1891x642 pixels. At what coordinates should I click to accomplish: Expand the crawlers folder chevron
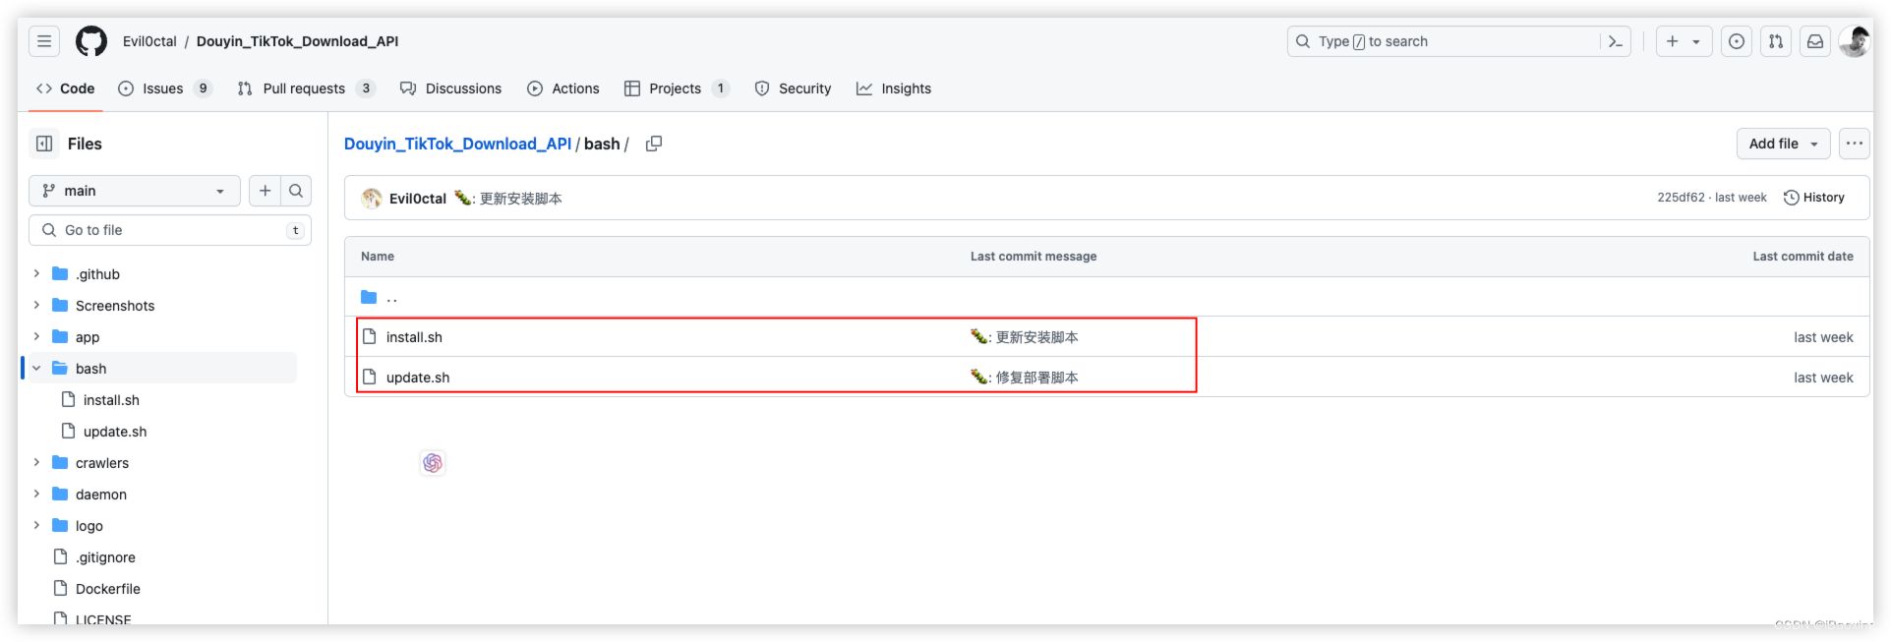[x=36, y=462]
